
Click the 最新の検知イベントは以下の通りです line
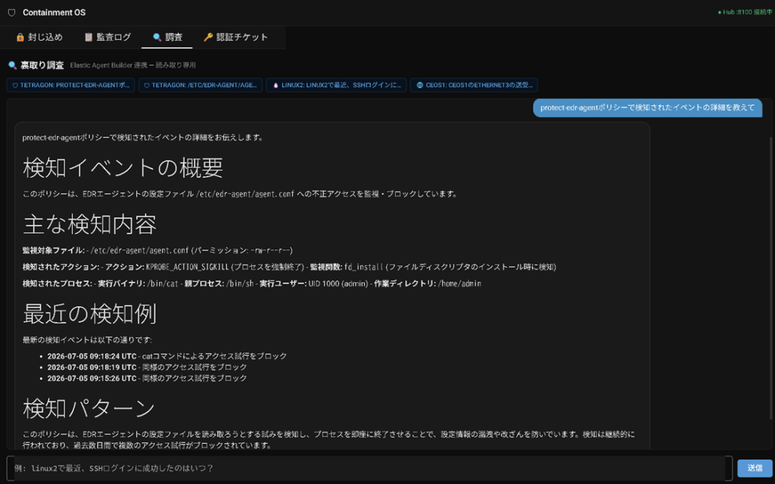coord(88,340)
